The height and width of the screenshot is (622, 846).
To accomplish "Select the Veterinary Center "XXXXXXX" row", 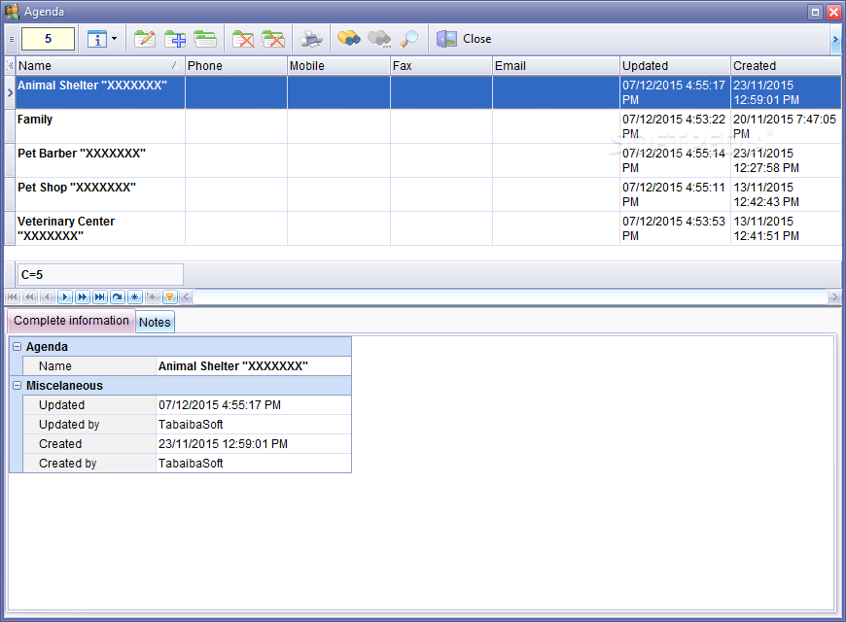I will [429, 228].
